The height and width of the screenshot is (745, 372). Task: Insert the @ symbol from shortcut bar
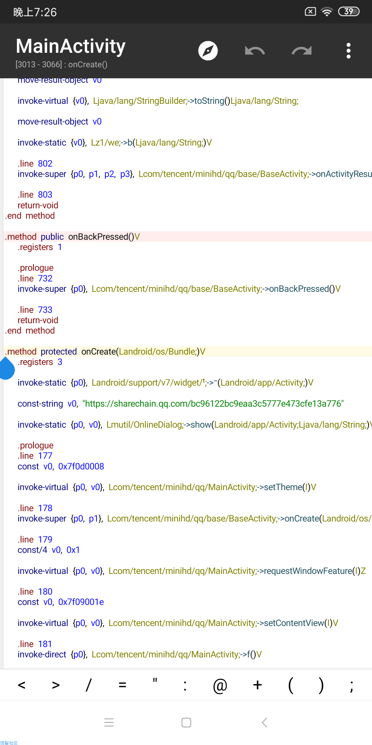[x=220, y=685]
